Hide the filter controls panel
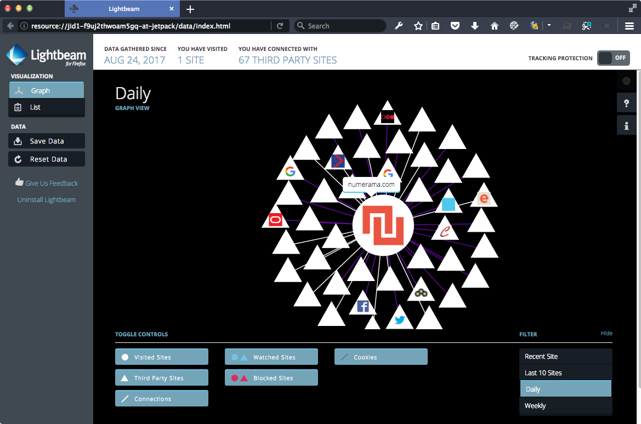The image size is (641, 424). pyautogui.click(x=606, y=333)
